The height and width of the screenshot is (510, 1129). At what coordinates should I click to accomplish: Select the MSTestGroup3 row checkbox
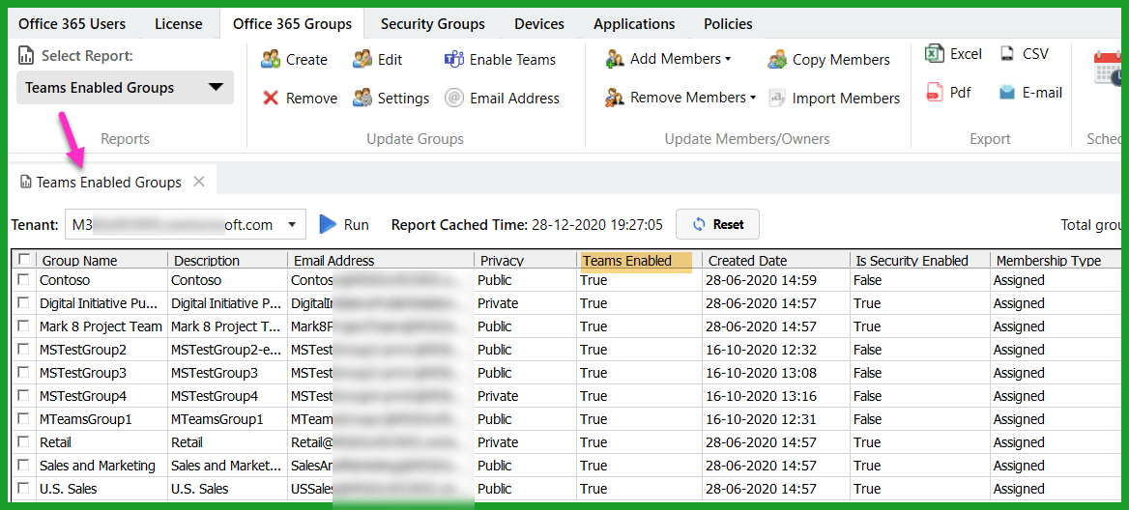(x=24, y=372)
